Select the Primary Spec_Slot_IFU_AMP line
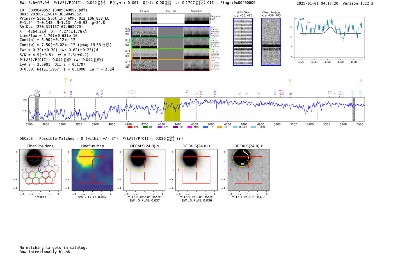This screenshot has width=393, height=267. [65, 18]
